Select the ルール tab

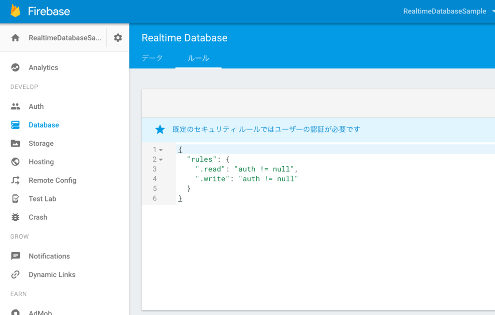(198, 58)
